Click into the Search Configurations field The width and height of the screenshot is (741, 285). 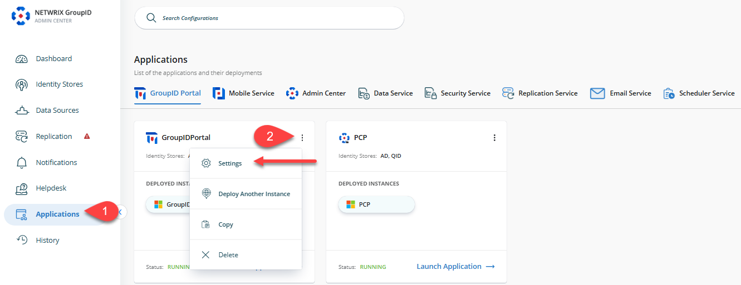(269, 18)
